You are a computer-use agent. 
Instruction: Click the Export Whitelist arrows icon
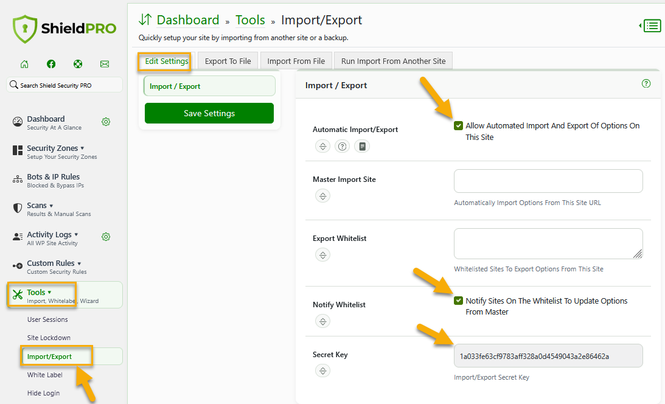322,255
